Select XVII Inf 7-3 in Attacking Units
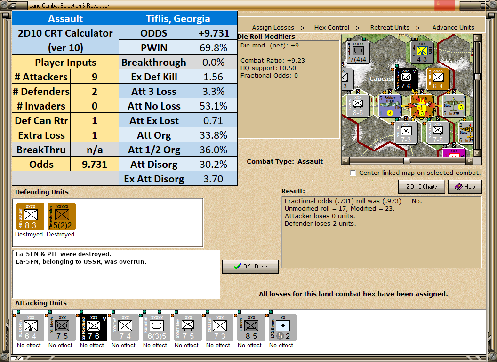The image size is (497, 362). [219, 328]
